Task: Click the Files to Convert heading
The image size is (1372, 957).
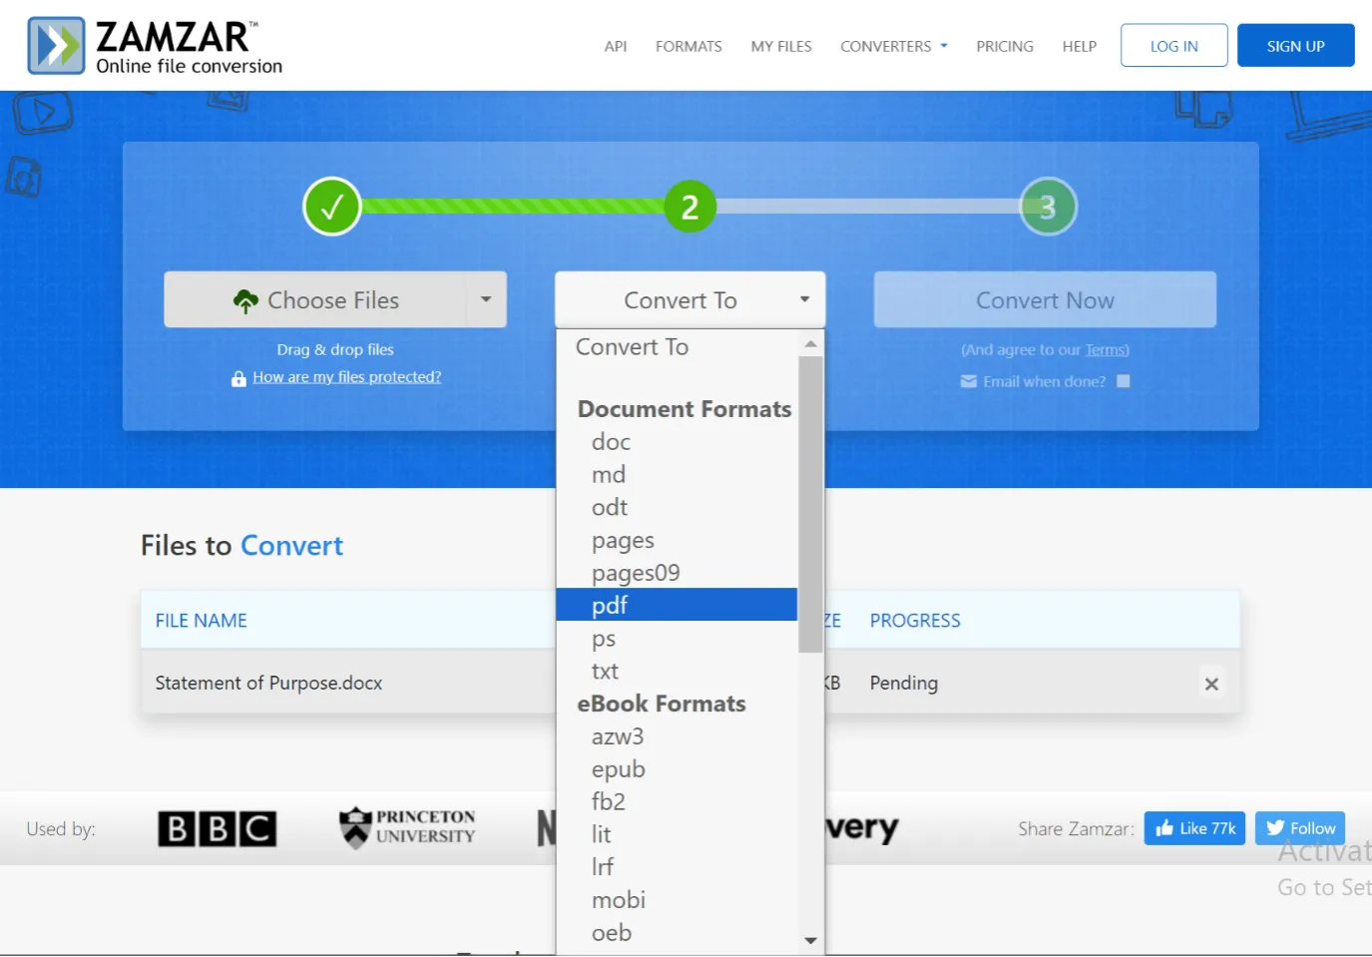Action: coord(241,546)
